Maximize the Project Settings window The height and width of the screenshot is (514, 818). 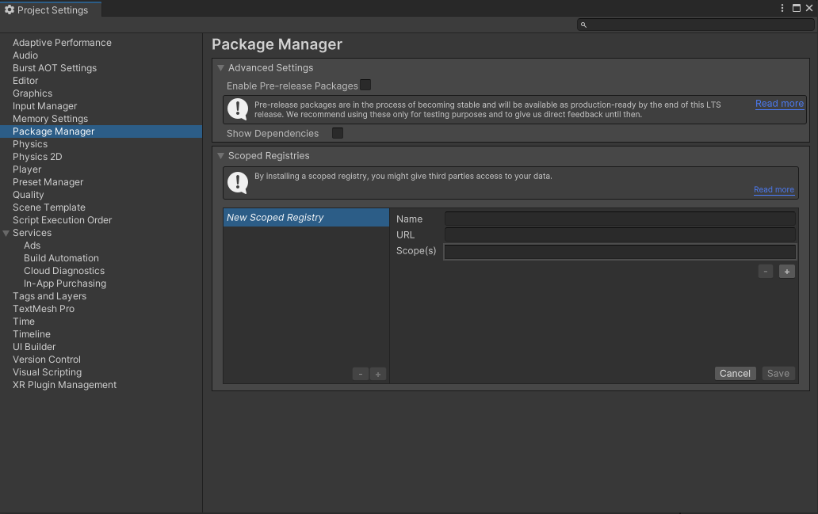(797, 8)
